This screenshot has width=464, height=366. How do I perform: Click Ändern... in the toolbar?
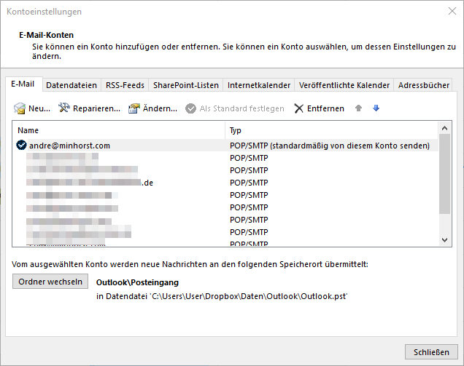[160, 108]
